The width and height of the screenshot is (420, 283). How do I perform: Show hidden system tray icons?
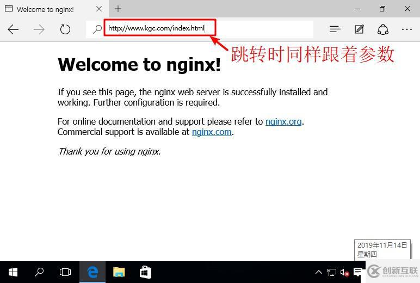click(318, 272)
